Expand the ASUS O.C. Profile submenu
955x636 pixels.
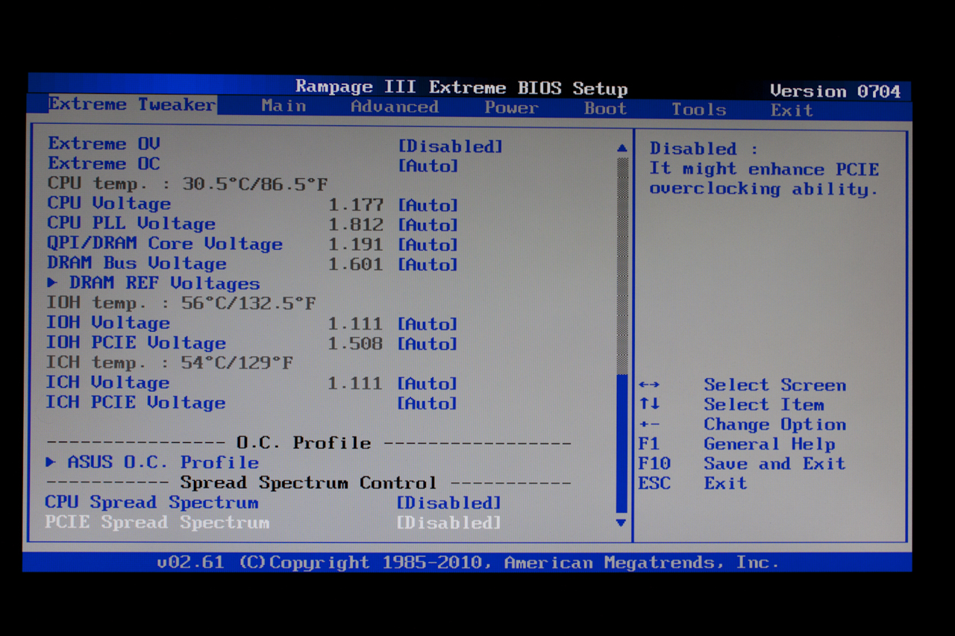tap(152, 462)
